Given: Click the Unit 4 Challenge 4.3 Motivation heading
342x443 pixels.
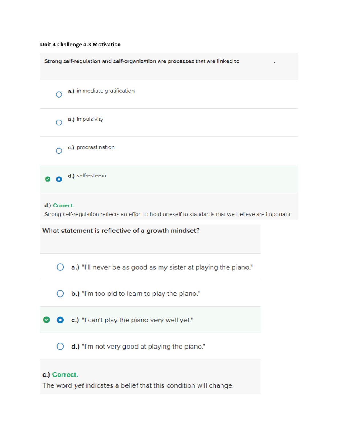Looking at the screenshot, I should (81, 44).
